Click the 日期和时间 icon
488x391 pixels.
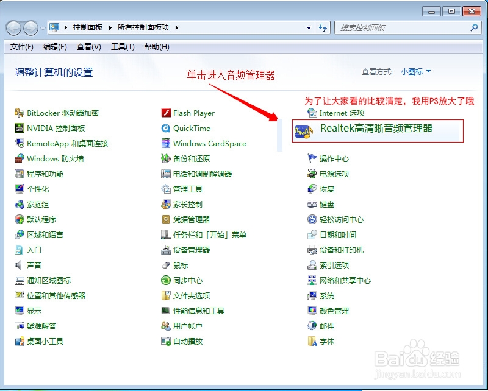click(x=312, y=234)
